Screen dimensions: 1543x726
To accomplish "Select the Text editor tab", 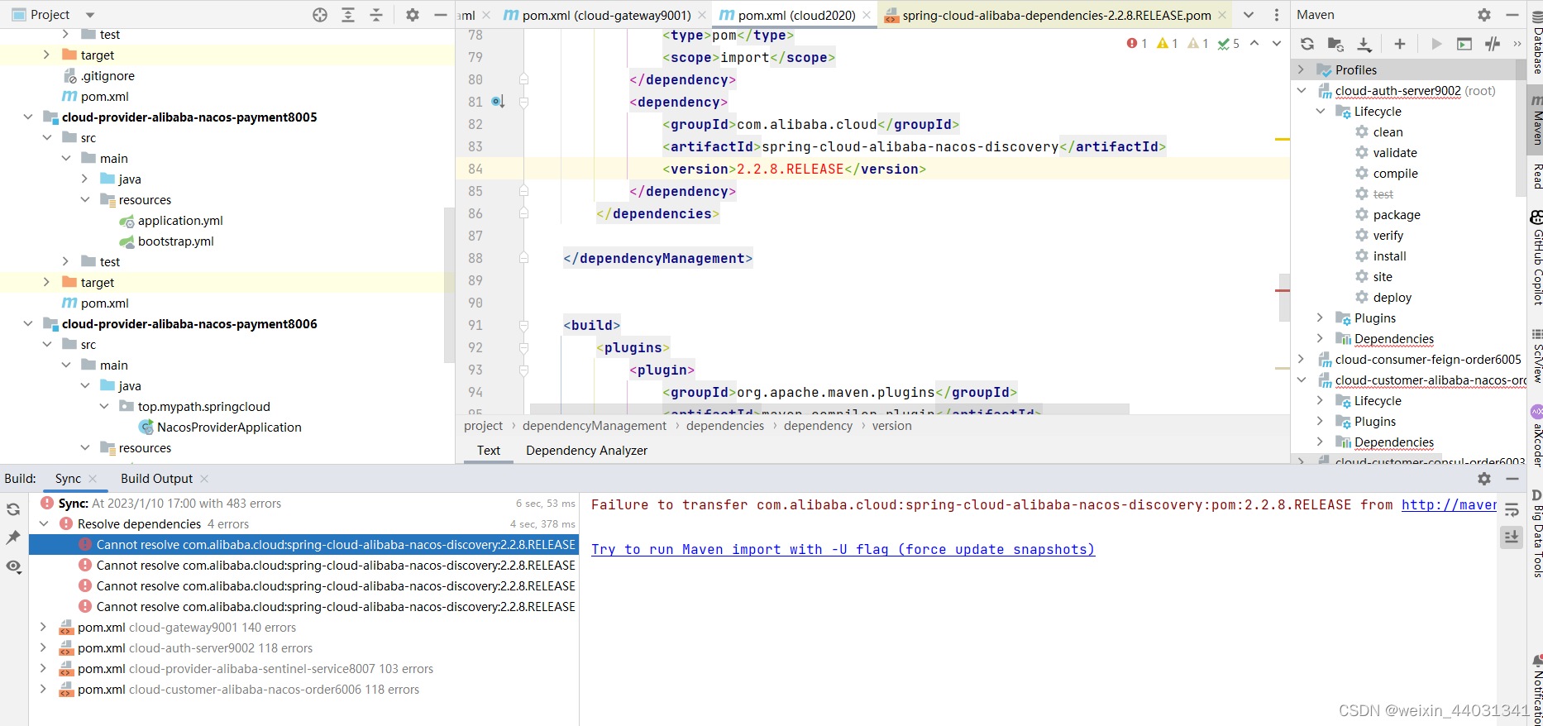I will (489, 451).
